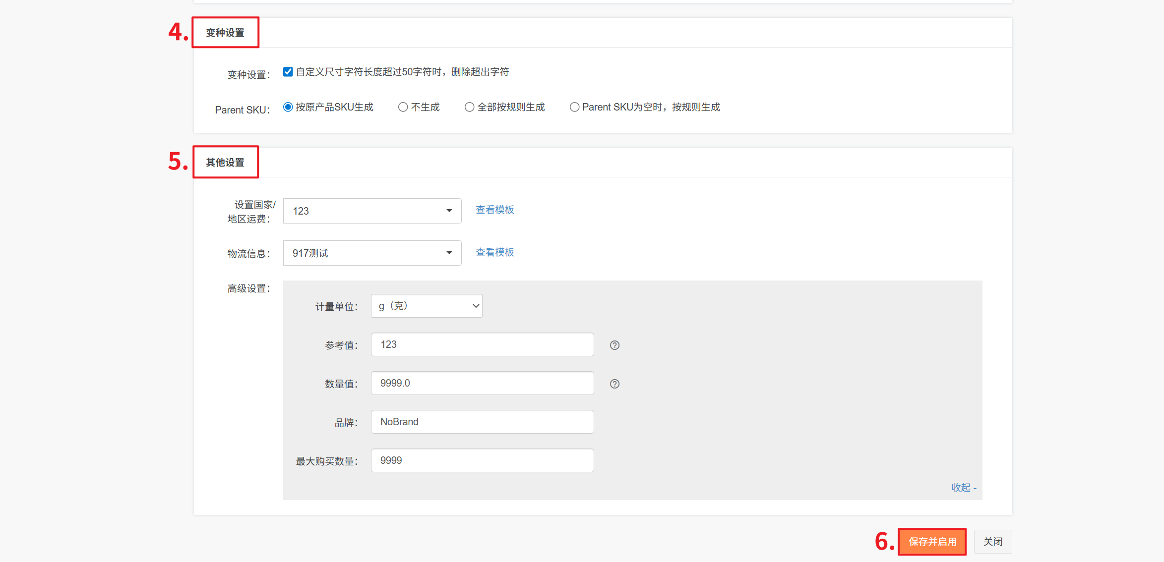This screenshot has height=562, width=1164.
Task: Click the 变种设置 section header
Action: (225, 33)
